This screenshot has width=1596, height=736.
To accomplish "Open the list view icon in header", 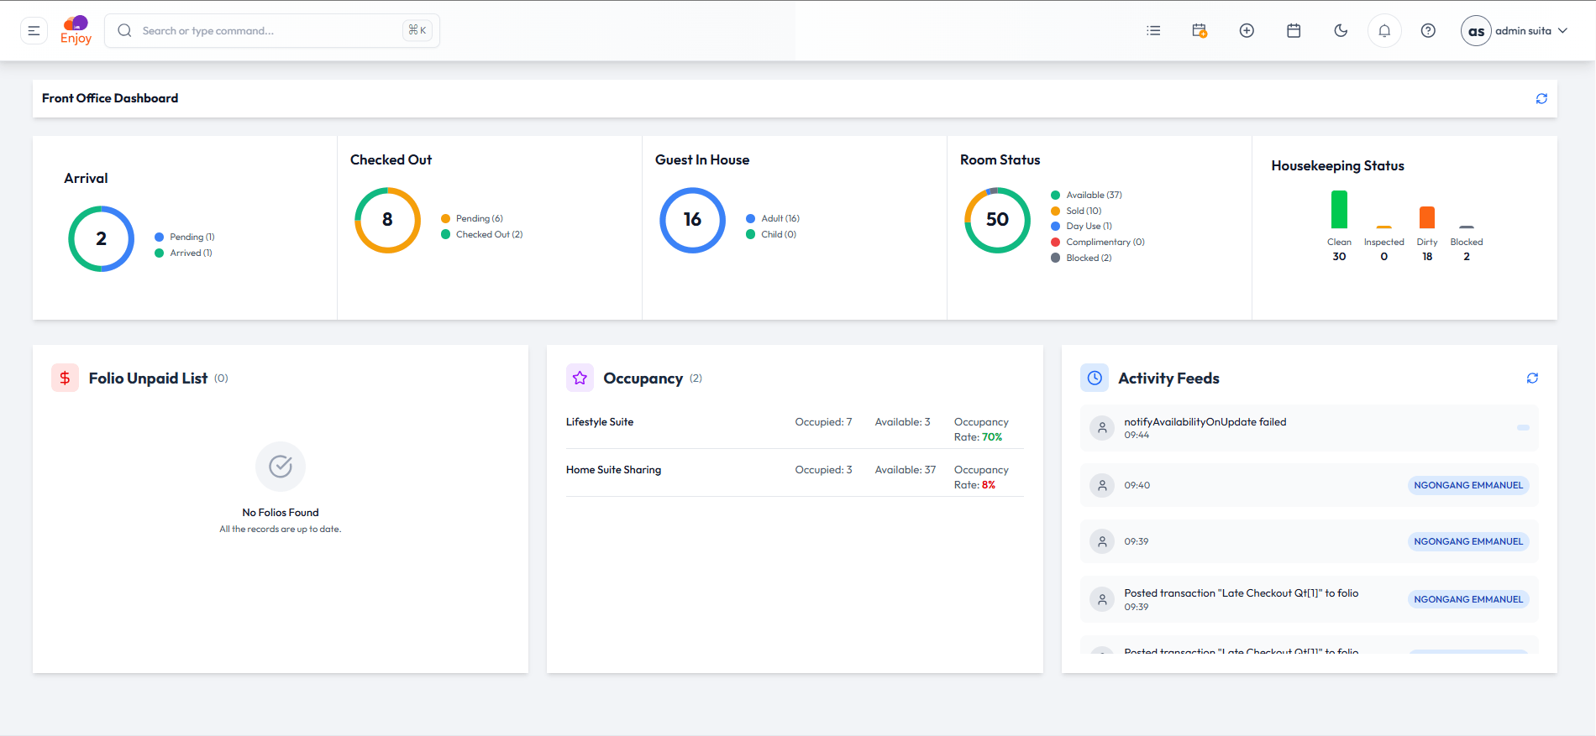I will click(1153, 31).
